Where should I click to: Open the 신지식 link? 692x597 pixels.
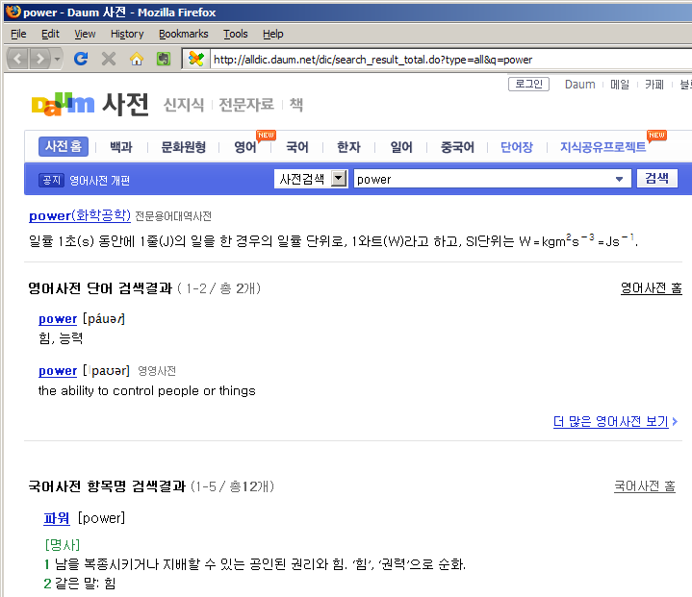(x=184, y=105)
